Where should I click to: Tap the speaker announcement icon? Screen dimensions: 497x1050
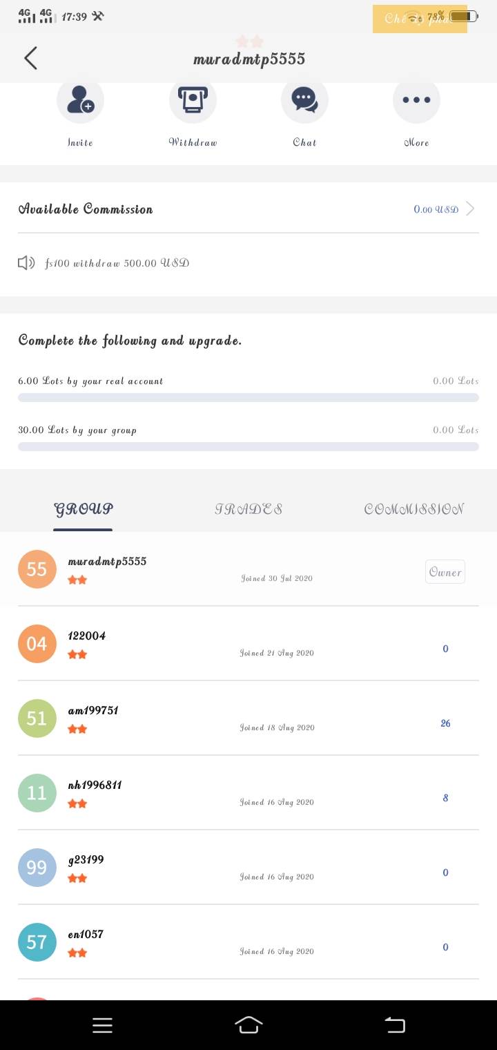26,263
